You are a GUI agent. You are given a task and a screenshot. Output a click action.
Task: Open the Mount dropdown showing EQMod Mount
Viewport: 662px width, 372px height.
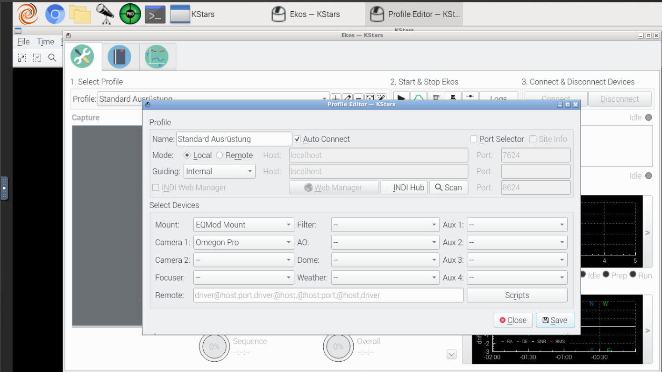point(243,225)
